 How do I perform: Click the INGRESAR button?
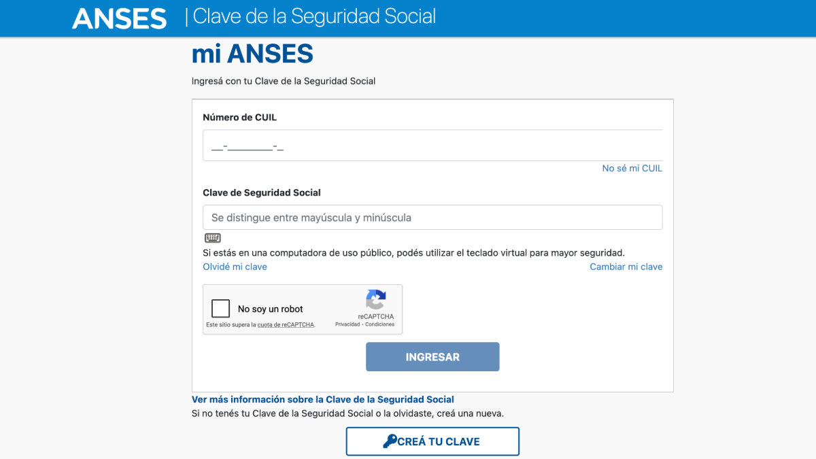click(432, 356)
